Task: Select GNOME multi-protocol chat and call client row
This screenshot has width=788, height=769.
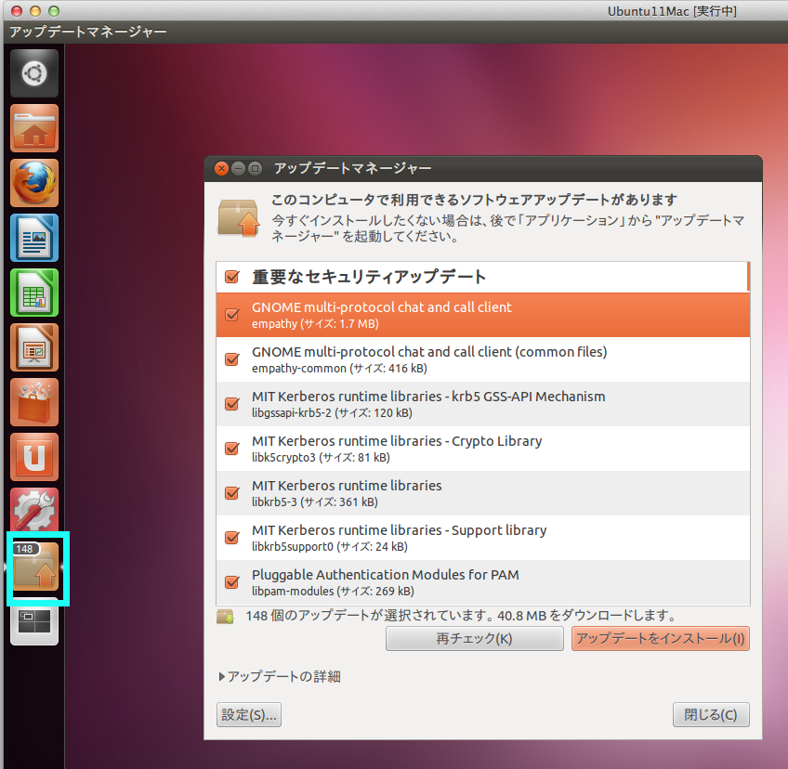Action: [x=482, y=315]
